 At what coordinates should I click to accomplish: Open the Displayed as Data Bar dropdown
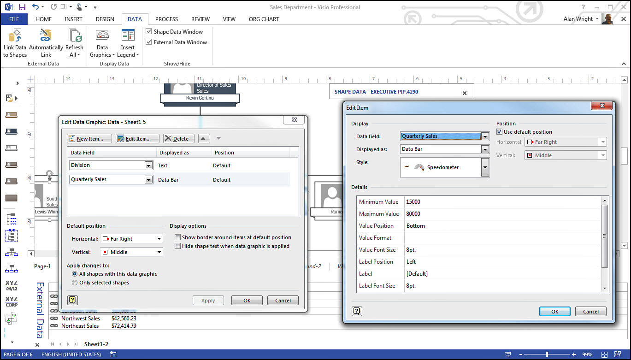click(484, 149)
